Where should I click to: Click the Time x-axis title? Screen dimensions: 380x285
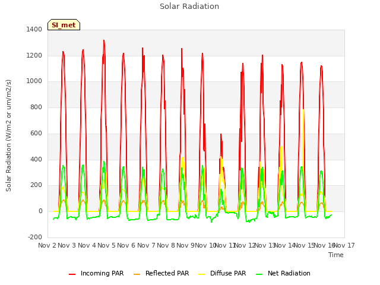[336, 255]
